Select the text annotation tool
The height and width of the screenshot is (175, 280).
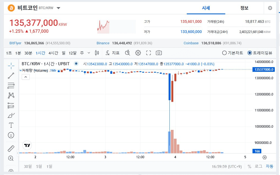pos(11,125)
